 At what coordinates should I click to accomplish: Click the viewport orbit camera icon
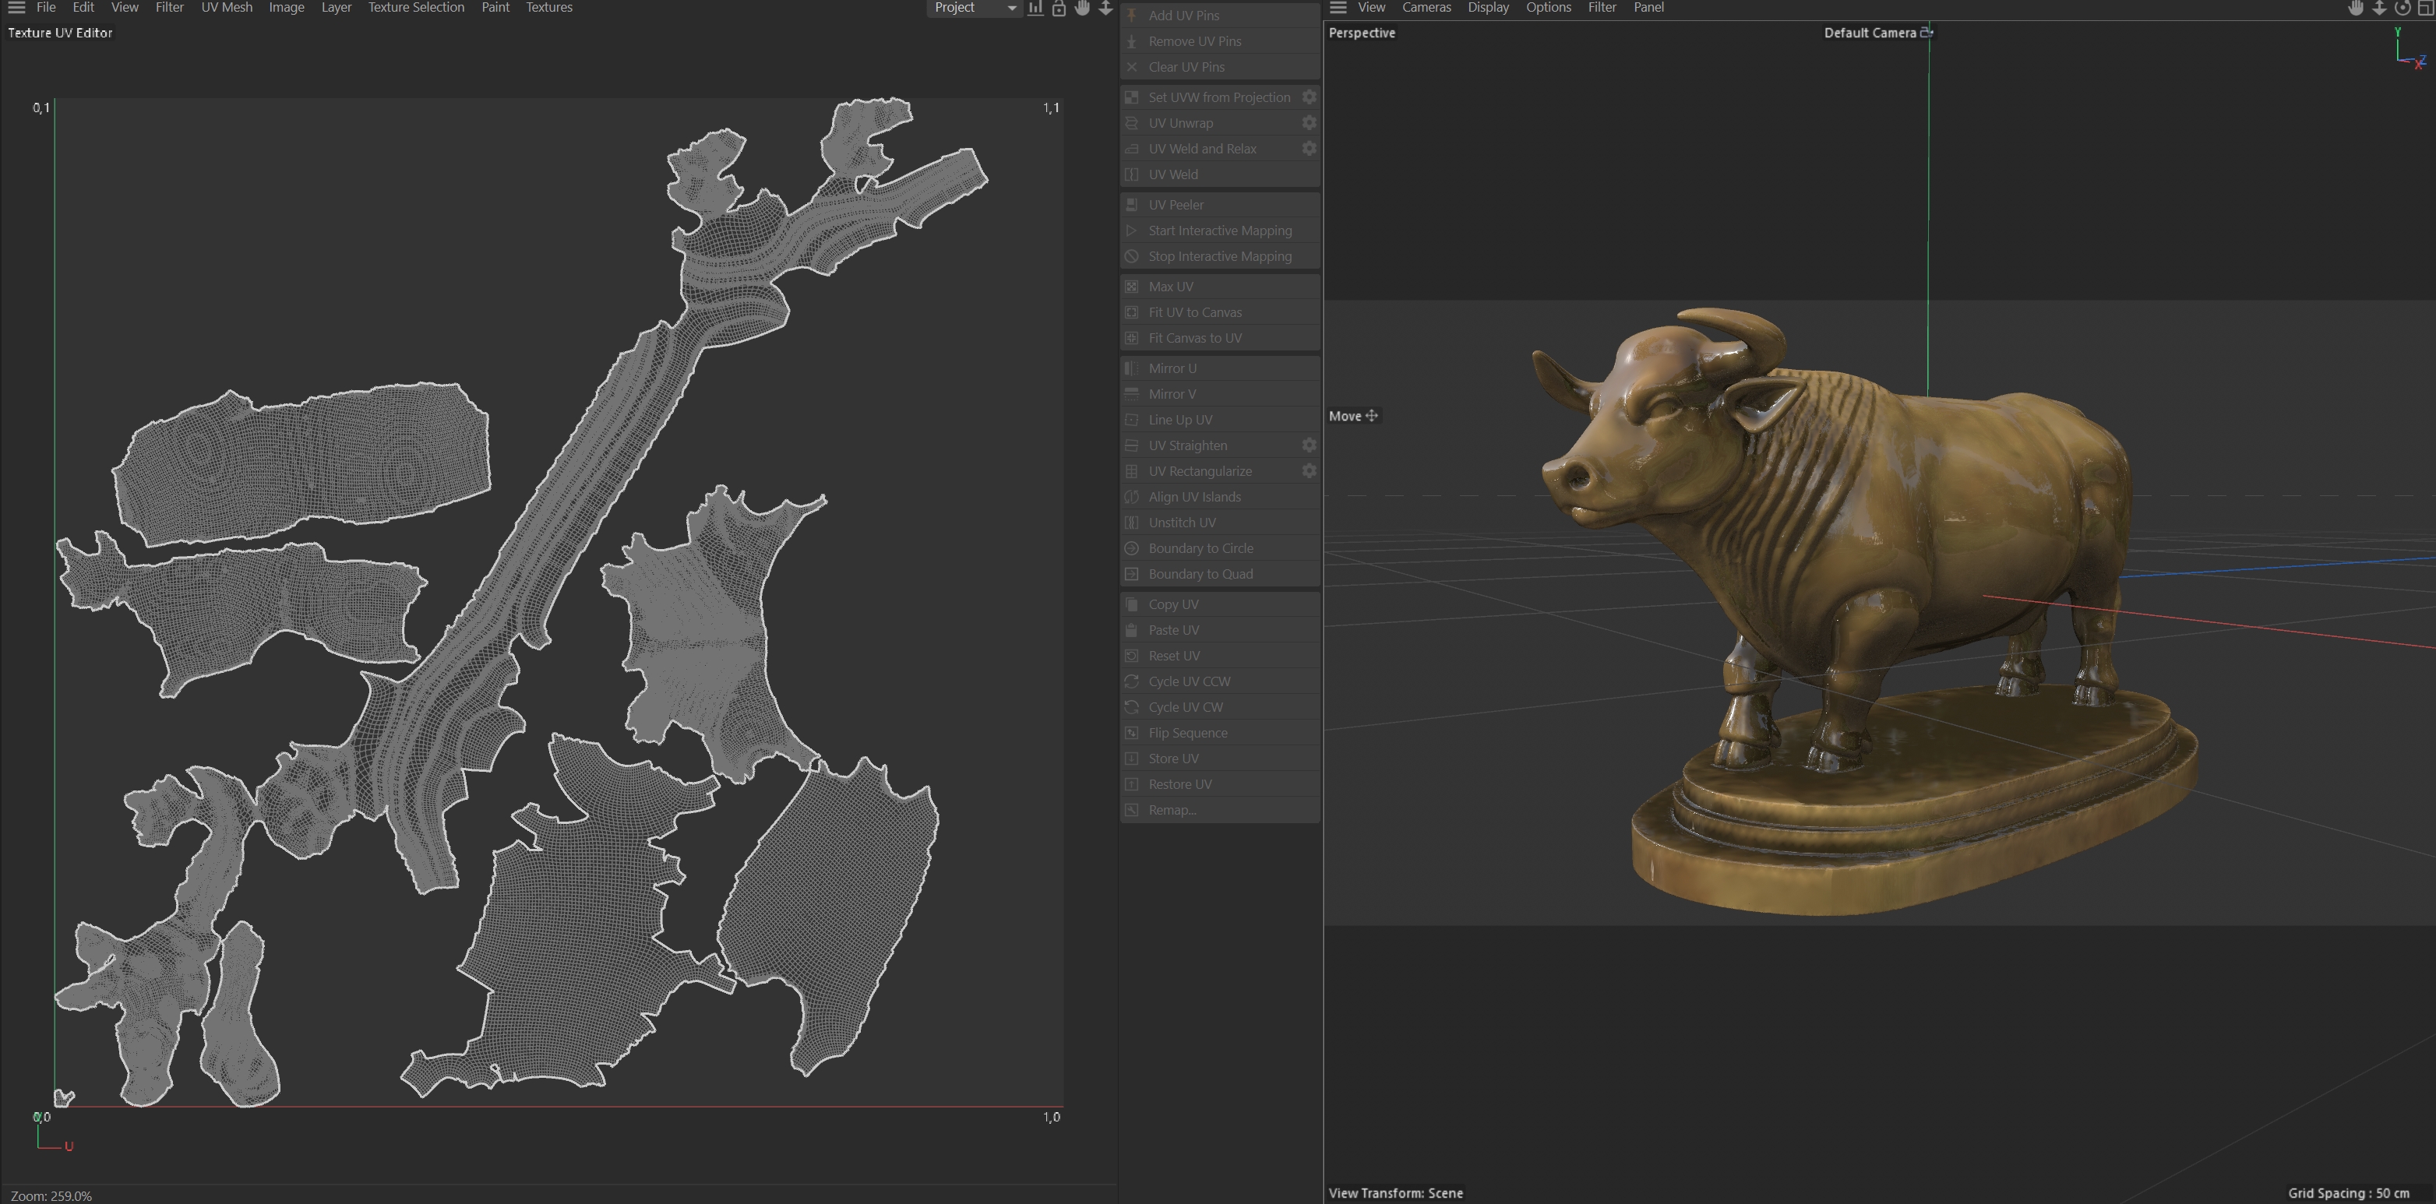(2402, 8)
